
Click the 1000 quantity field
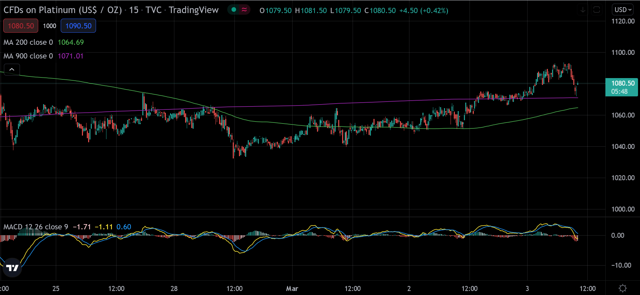pos(50,26)
